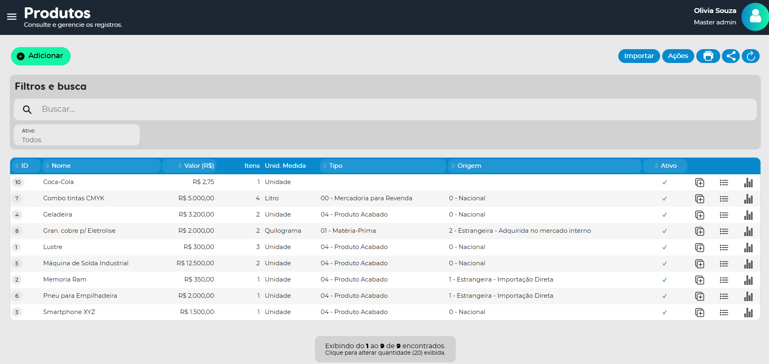
Task: Click duplicate icon for Coca-Cola row
Action: [x=699, y=182]
